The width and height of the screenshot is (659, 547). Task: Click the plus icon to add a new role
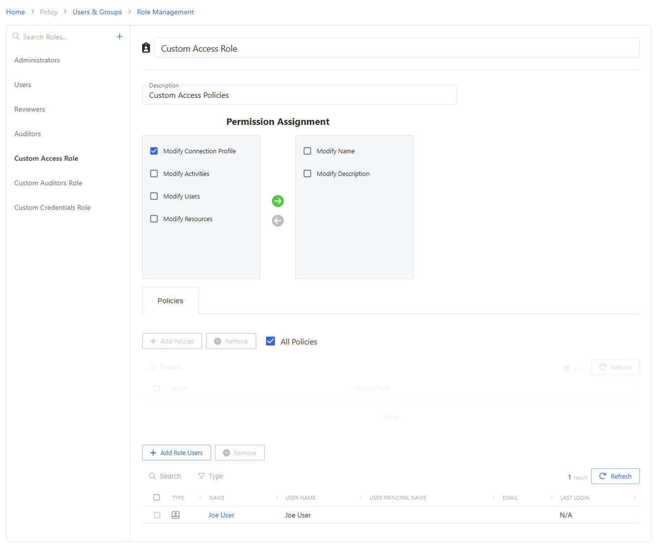pos(120,36)
